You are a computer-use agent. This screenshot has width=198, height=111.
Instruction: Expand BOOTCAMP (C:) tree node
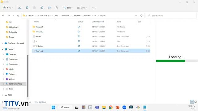tap(3, 84)
